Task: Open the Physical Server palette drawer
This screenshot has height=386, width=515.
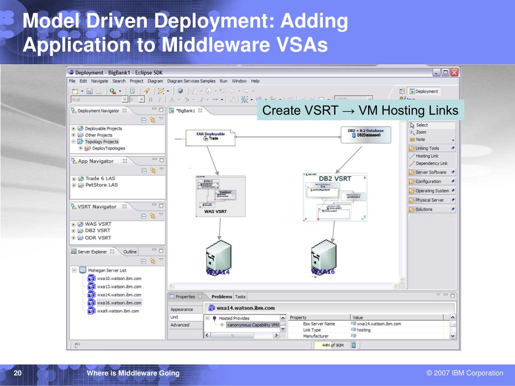Action: 432,200
